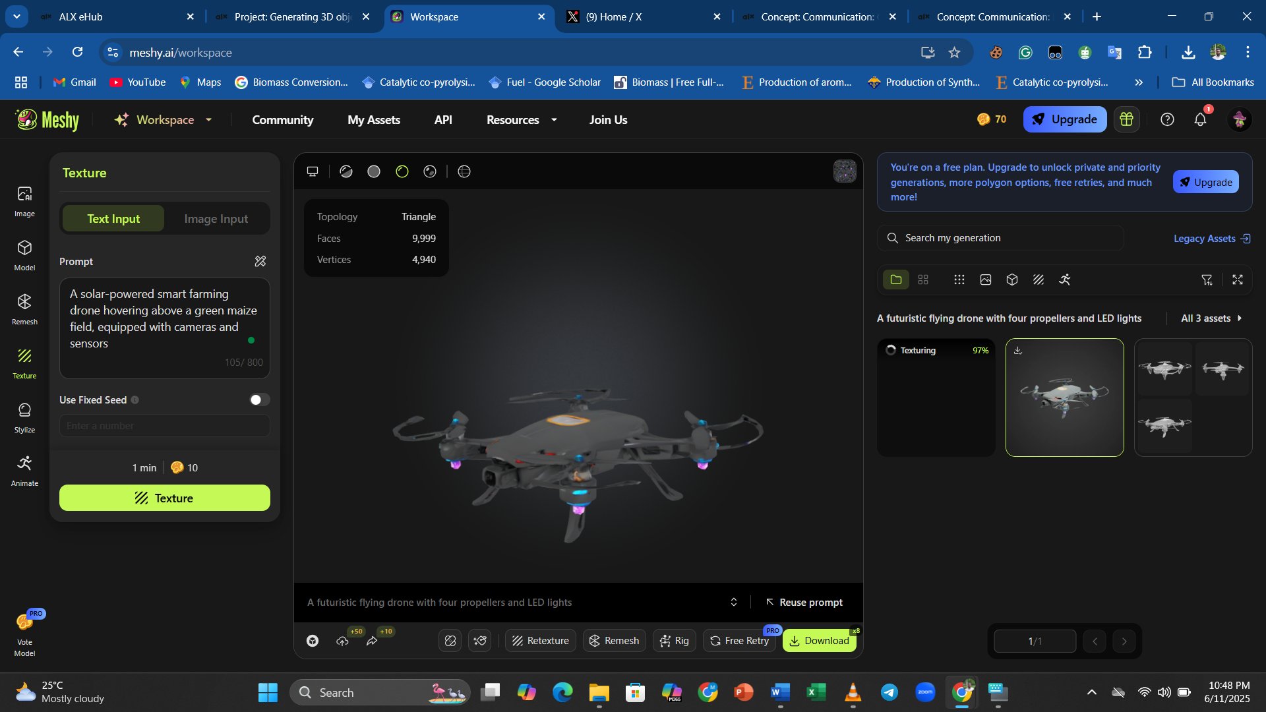Image resolution: width=1266 pixels, height=712 pixels.
Task: Go to the Community page
Action: [x=282, y=120]
